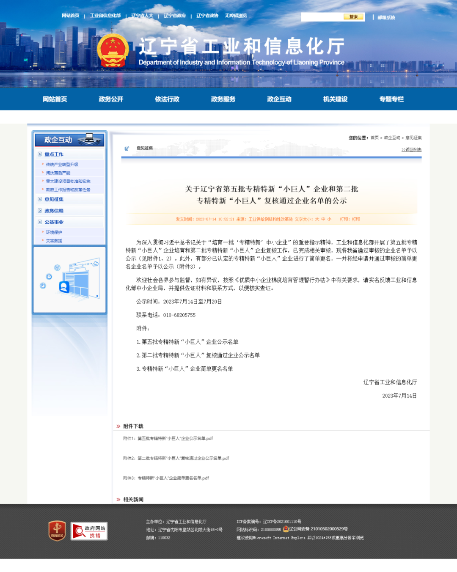457x572 pixels.
Task: Click the search input field at top
Action: coord(322,17)
